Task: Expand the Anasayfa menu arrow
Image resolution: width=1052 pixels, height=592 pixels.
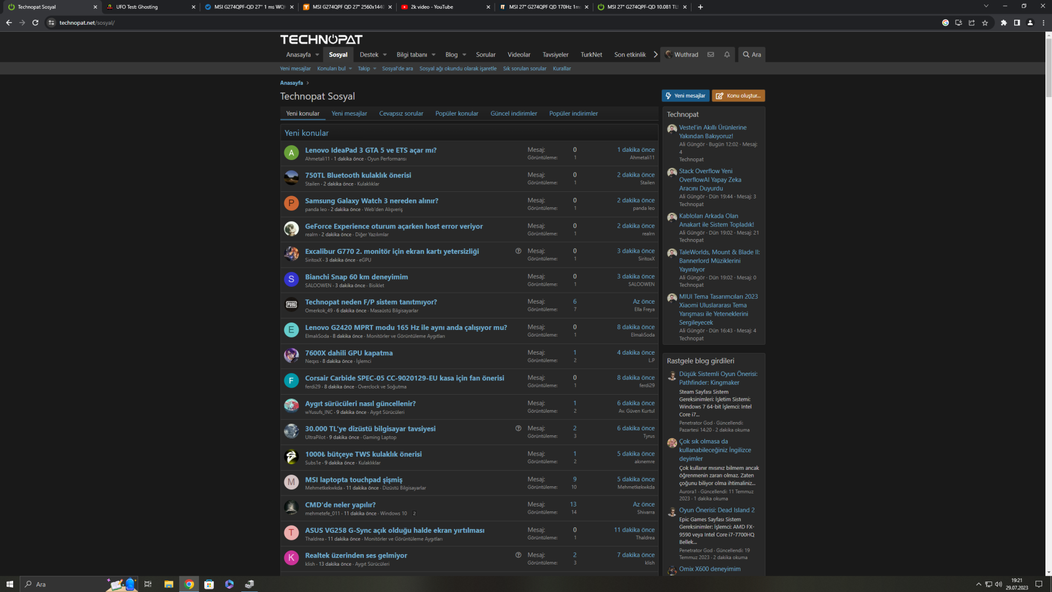Action: tap(317, 55)
